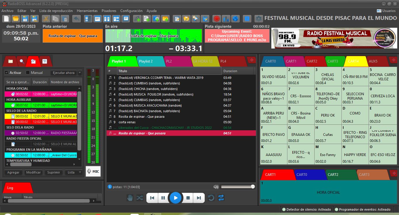Select the scissors cut icon on the toolbar
The width and height of the screenshot is (399, 215).
46,18
